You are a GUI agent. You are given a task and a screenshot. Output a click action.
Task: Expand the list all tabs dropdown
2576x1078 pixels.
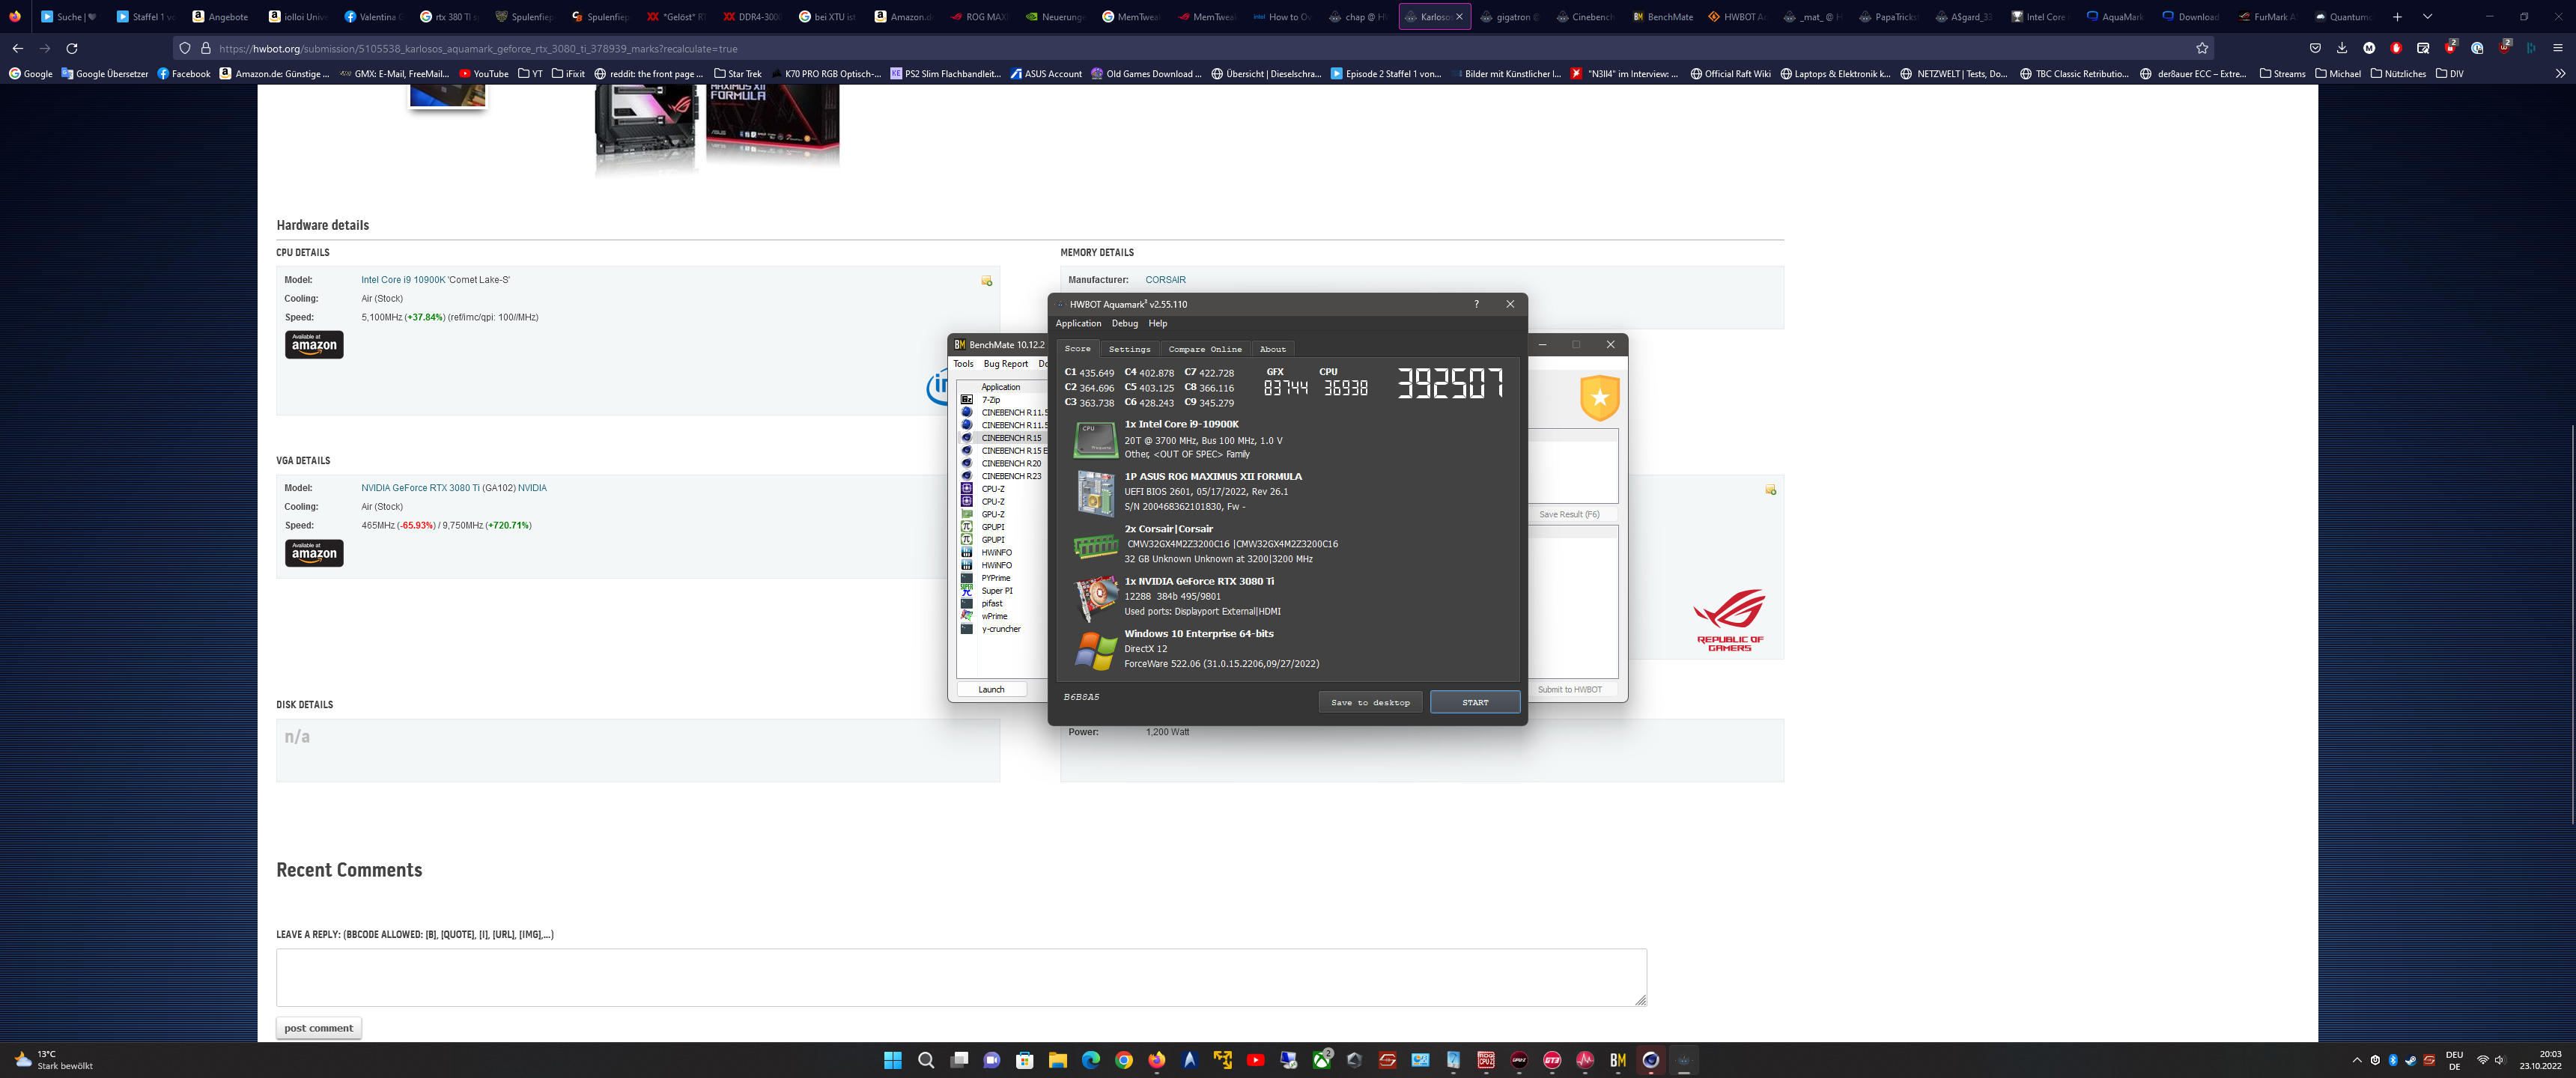(x=2427, y=17)
